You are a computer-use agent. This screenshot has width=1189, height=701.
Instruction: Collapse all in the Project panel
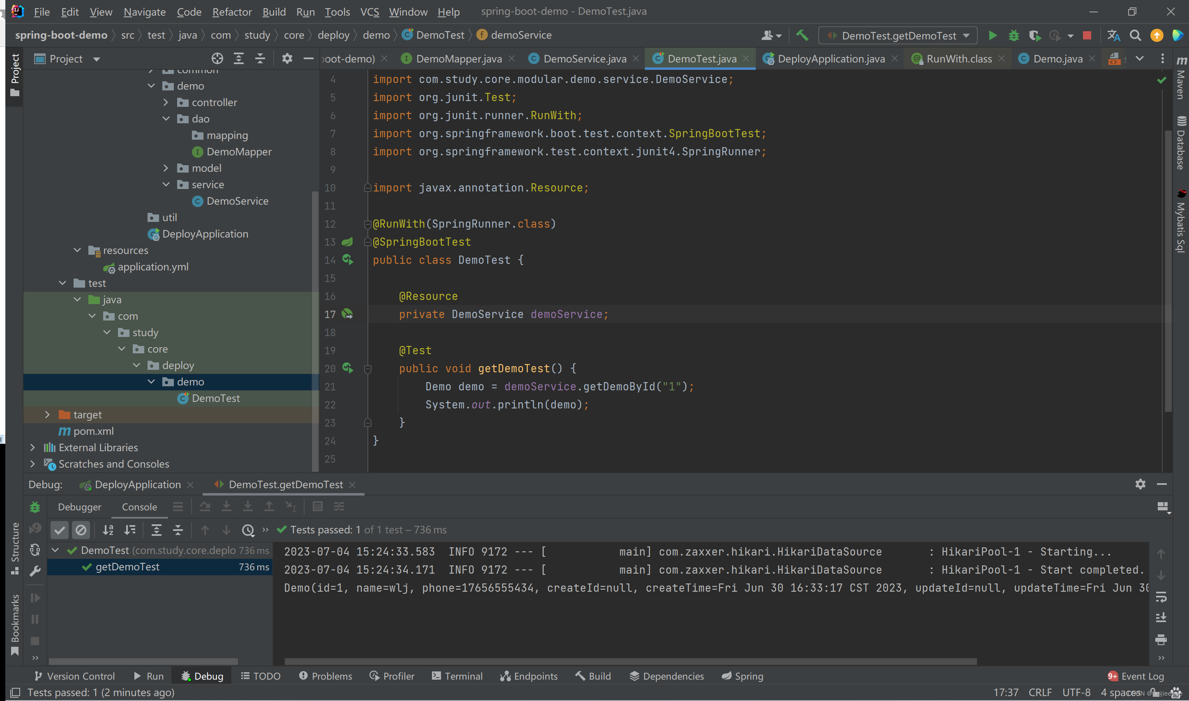(260, 59)
